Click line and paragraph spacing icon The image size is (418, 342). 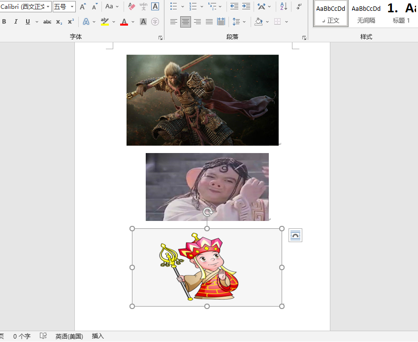pyautogui.click(x=236, y=22)
